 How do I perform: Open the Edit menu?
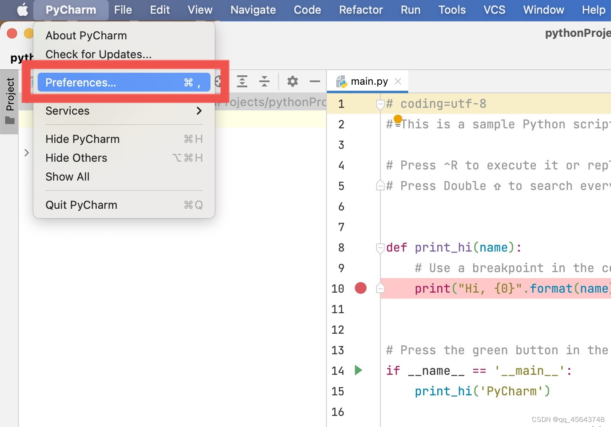(x=160, y=10)
